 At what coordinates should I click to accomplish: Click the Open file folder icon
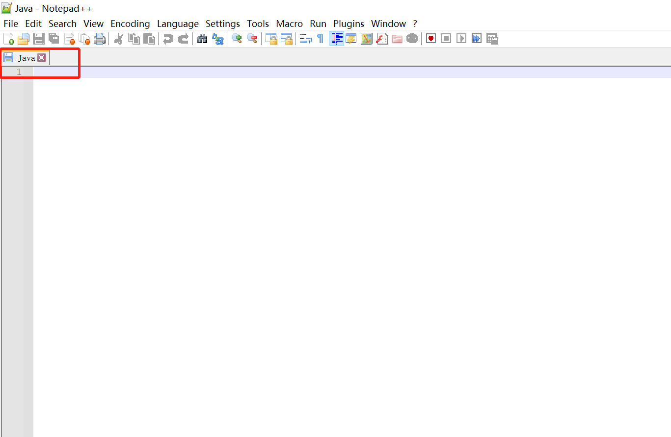coord(23,39)
